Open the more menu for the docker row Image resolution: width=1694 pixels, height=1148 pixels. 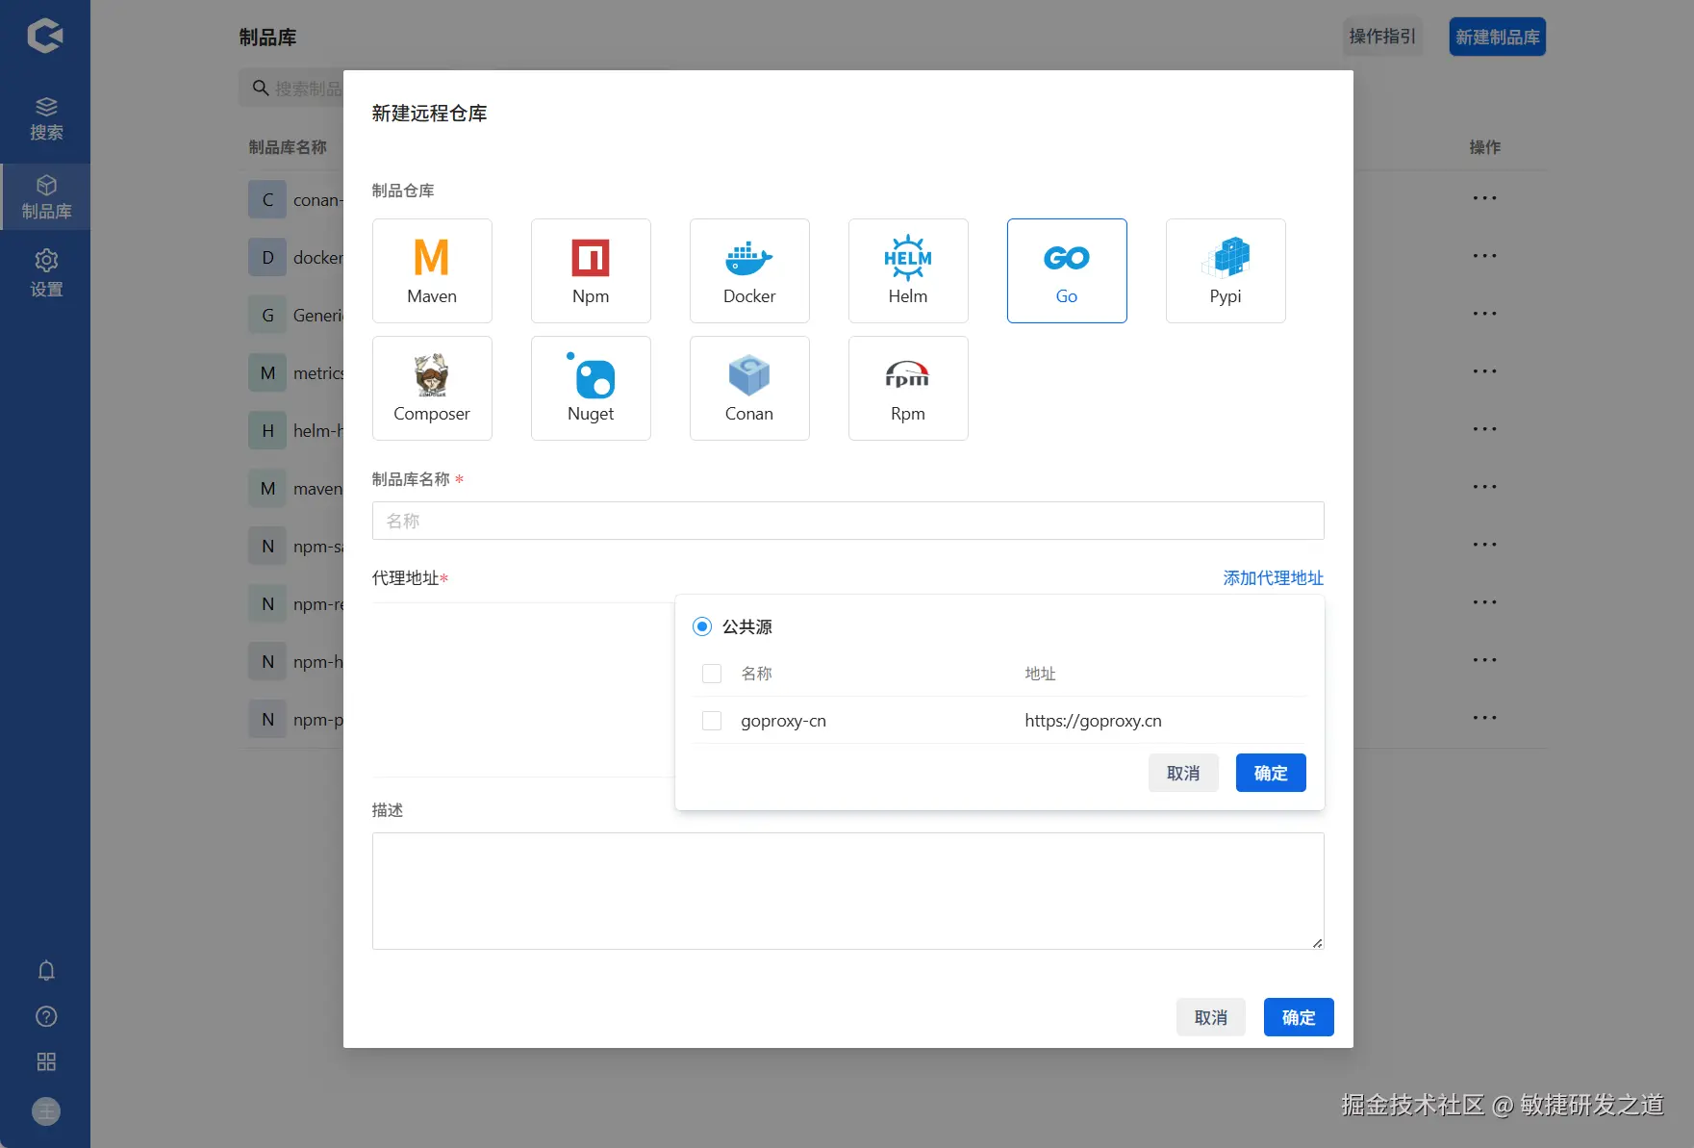point(1484,256)
